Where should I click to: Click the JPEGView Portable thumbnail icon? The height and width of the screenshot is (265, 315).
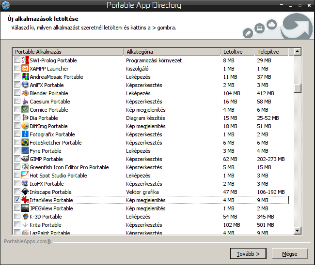[x=25, y=208]
